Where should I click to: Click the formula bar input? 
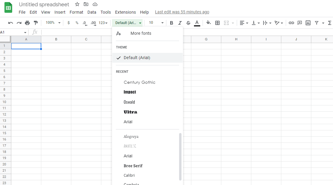coord(187,32)
